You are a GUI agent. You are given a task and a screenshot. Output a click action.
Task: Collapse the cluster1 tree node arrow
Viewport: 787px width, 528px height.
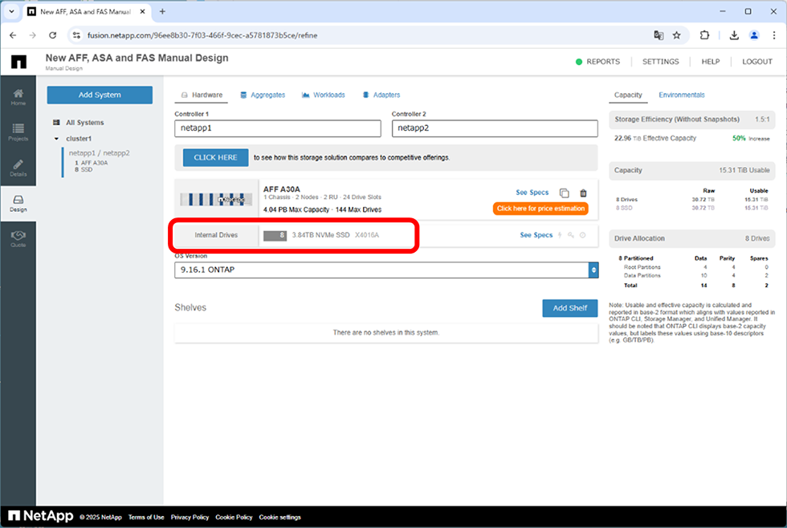pyautogui.click(x=56, y=138)
